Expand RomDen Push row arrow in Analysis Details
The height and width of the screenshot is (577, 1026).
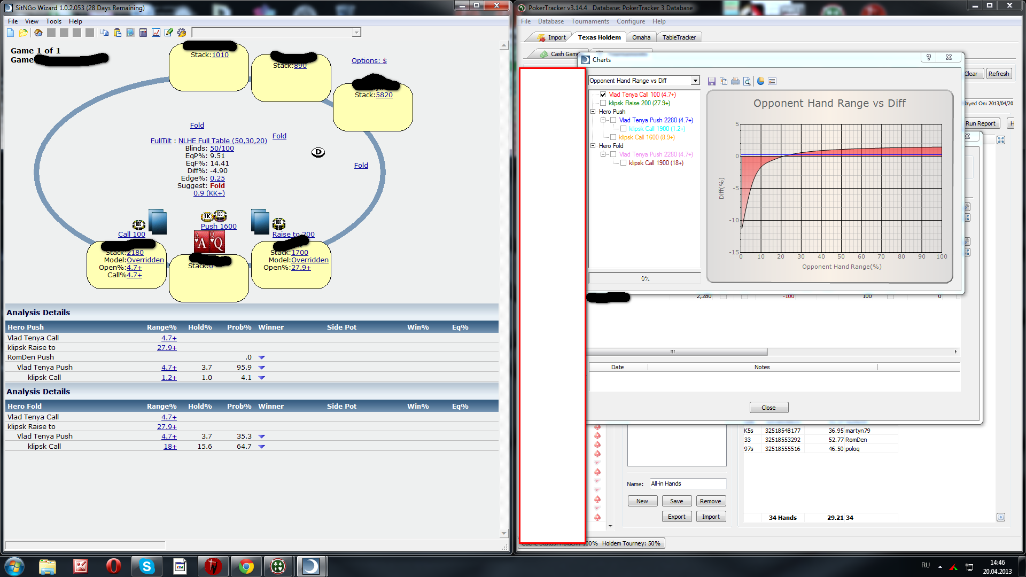(x=262, y=357)
